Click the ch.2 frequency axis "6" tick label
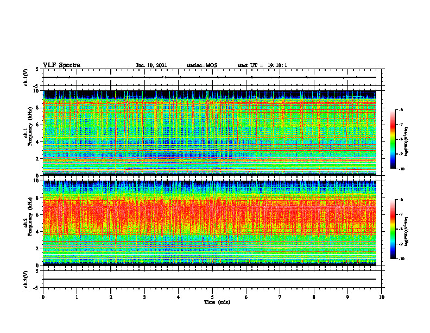430x333 pixels. point(37,215)
